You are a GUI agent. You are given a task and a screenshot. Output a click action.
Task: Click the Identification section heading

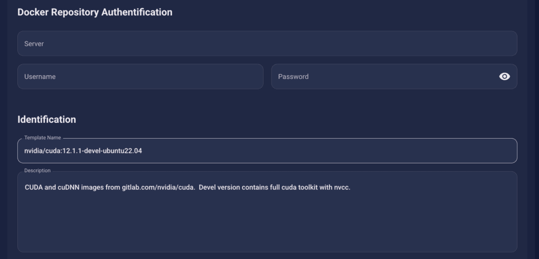[x=47, y=119]
